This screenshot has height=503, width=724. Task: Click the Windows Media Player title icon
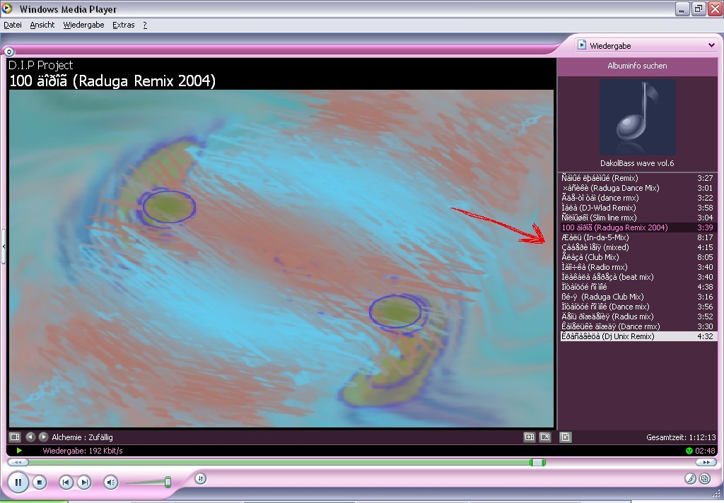point(6,8)
